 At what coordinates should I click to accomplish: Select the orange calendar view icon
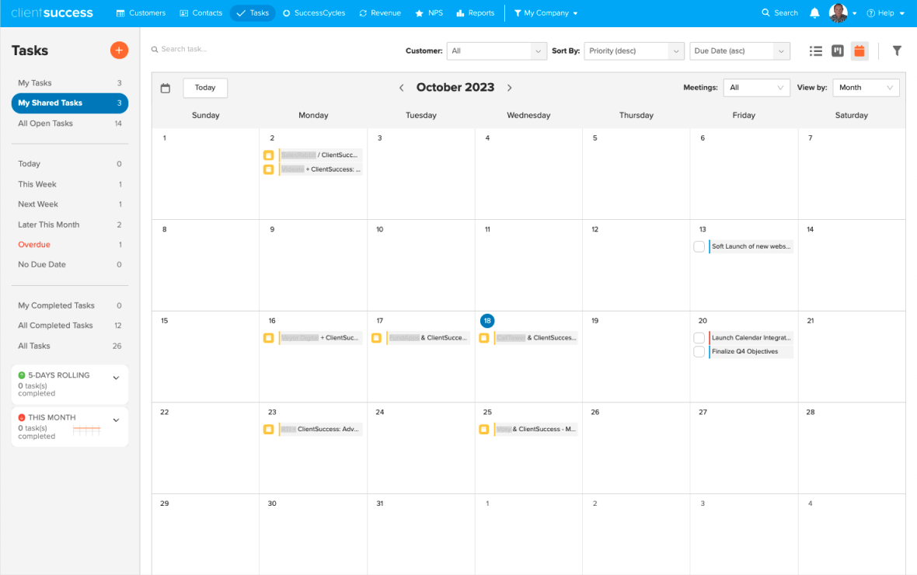click(859, 51)
